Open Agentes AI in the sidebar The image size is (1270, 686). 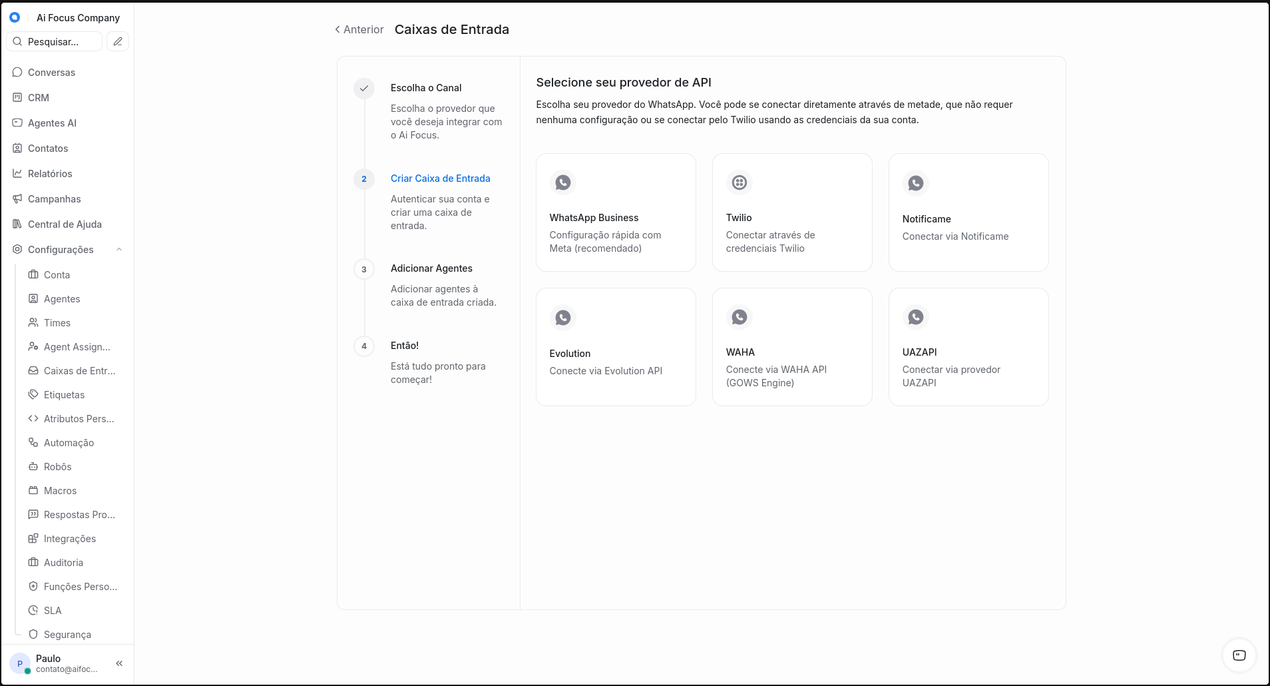[x=52, y=123]
